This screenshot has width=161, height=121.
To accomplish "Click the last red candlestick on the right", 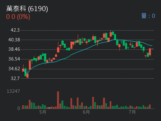I will point(150,52).
